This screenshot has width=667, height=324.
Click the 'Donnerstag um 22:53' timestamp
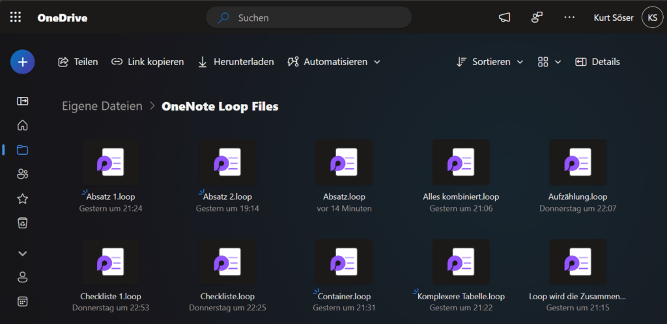(x=111, y=308)
